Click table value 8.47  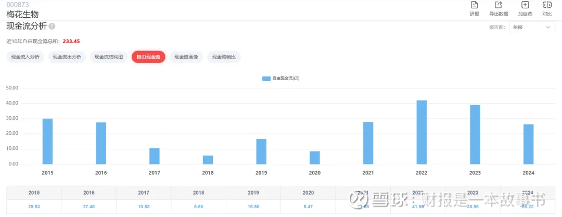click(x=308, y=207)
